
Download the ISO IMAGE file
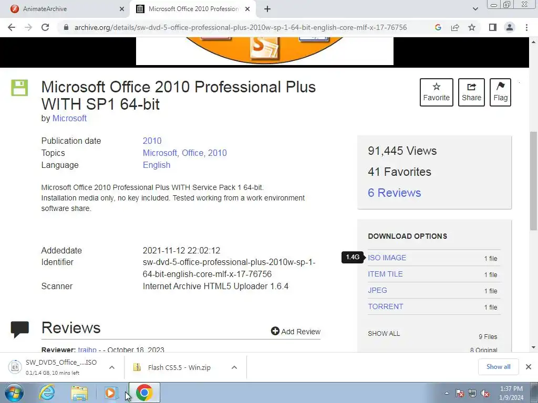(387, 258)
